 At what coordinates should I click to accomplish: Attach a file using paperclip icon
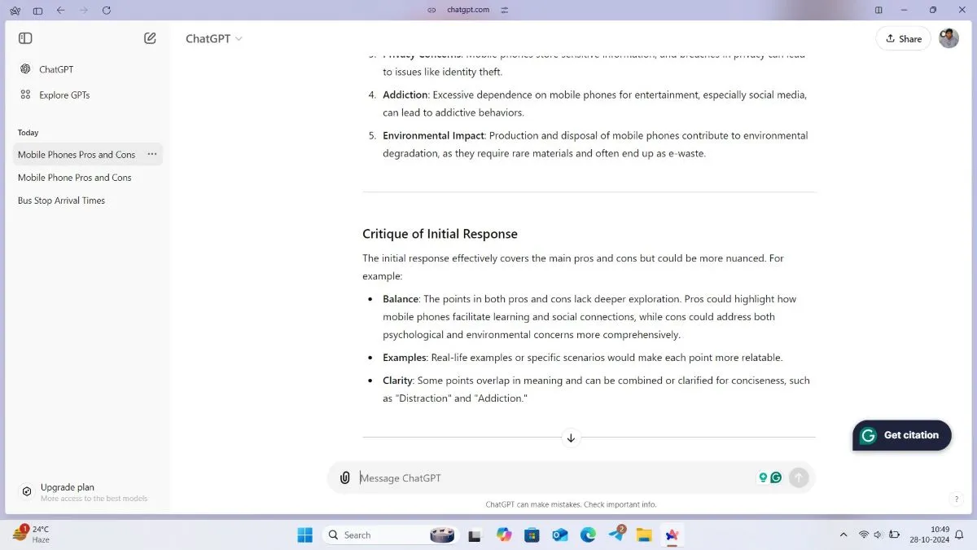tap(345, 478)
